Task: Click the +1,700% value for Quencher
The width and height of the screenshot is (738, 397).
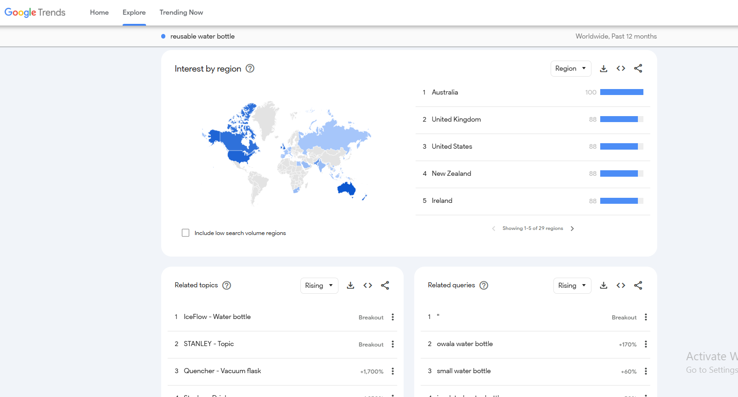Action: pos(372,372)
